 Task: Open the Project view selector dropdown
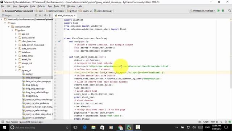click(10, 15)
